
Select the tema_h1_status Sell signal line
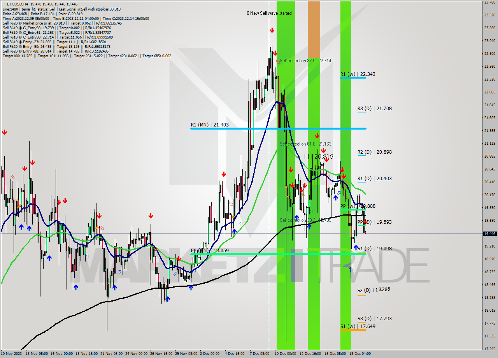pyautogui.click(x=61, y=9)
